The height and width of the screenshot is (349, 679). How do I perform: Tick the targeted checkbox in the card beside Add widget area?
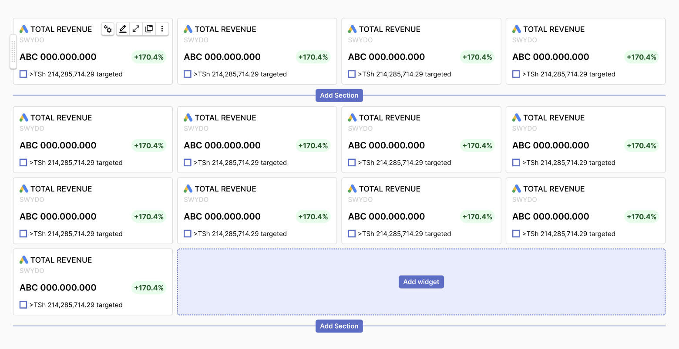point(24,305)
